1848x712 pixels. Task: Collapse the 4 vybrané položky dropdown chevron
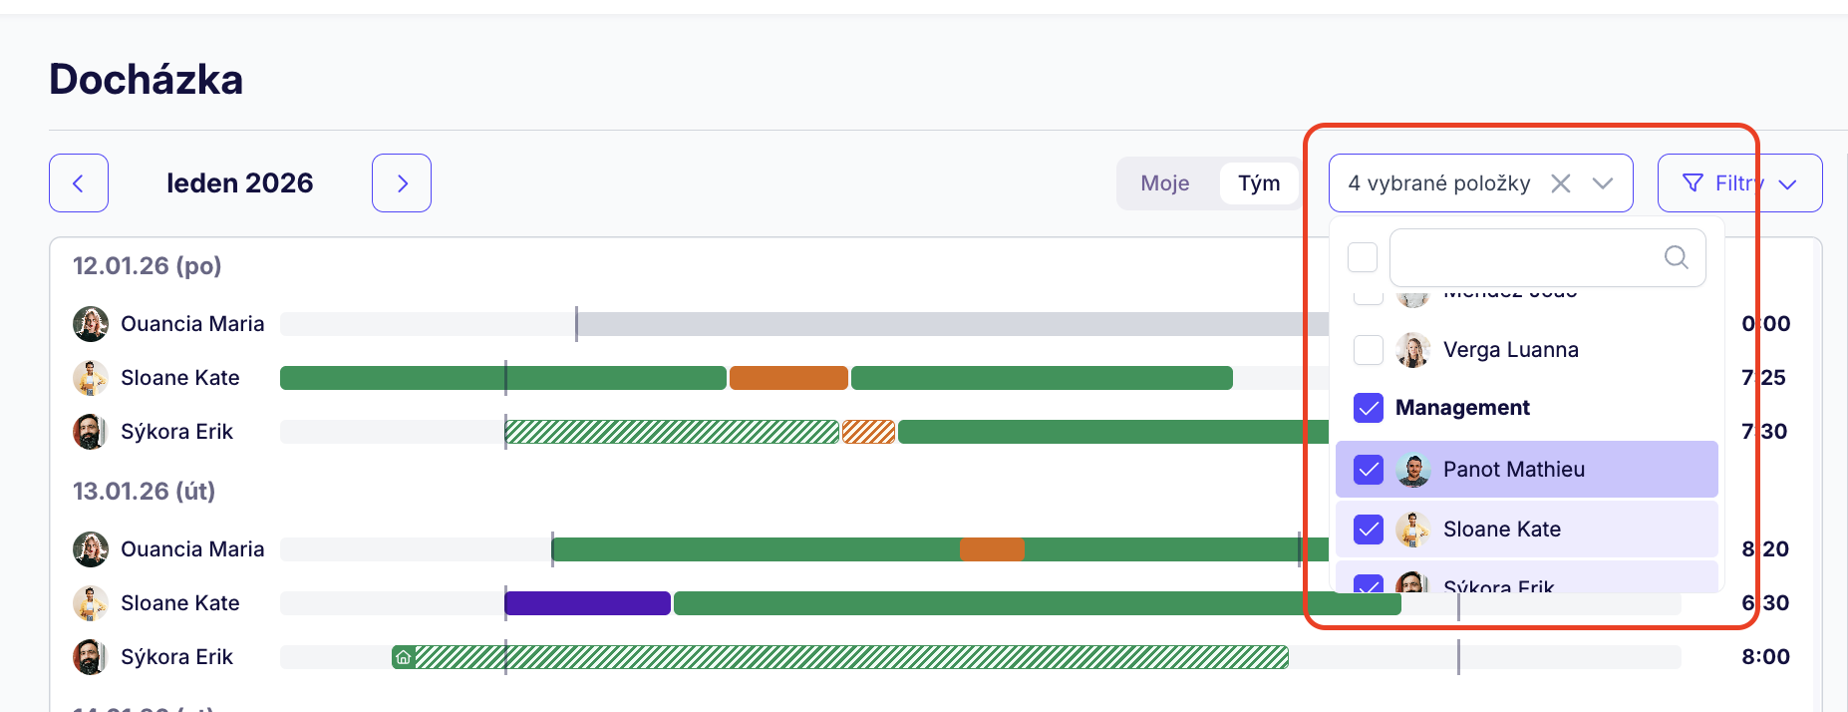click(1602, 183)
